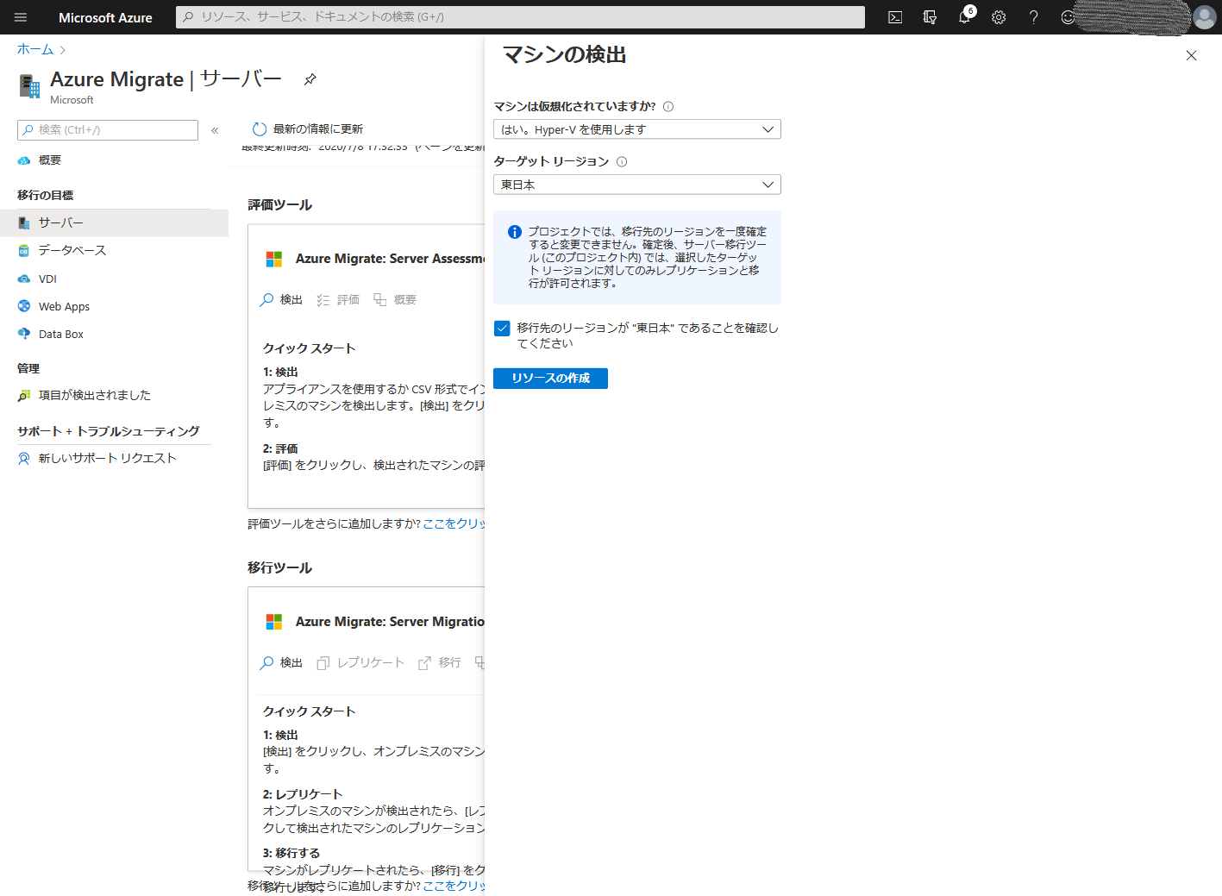Open the feedback smiley icon
This screenshot has height=896, width=1222.
pos(1068,17)
